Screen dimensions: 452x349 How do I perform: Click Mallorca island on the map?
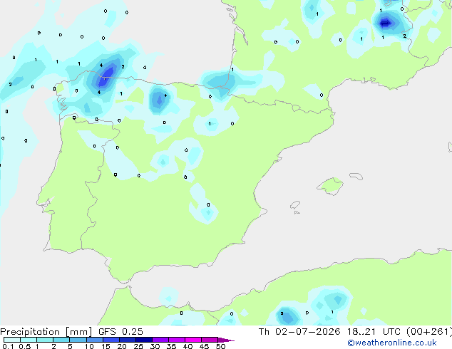(330, 186)
